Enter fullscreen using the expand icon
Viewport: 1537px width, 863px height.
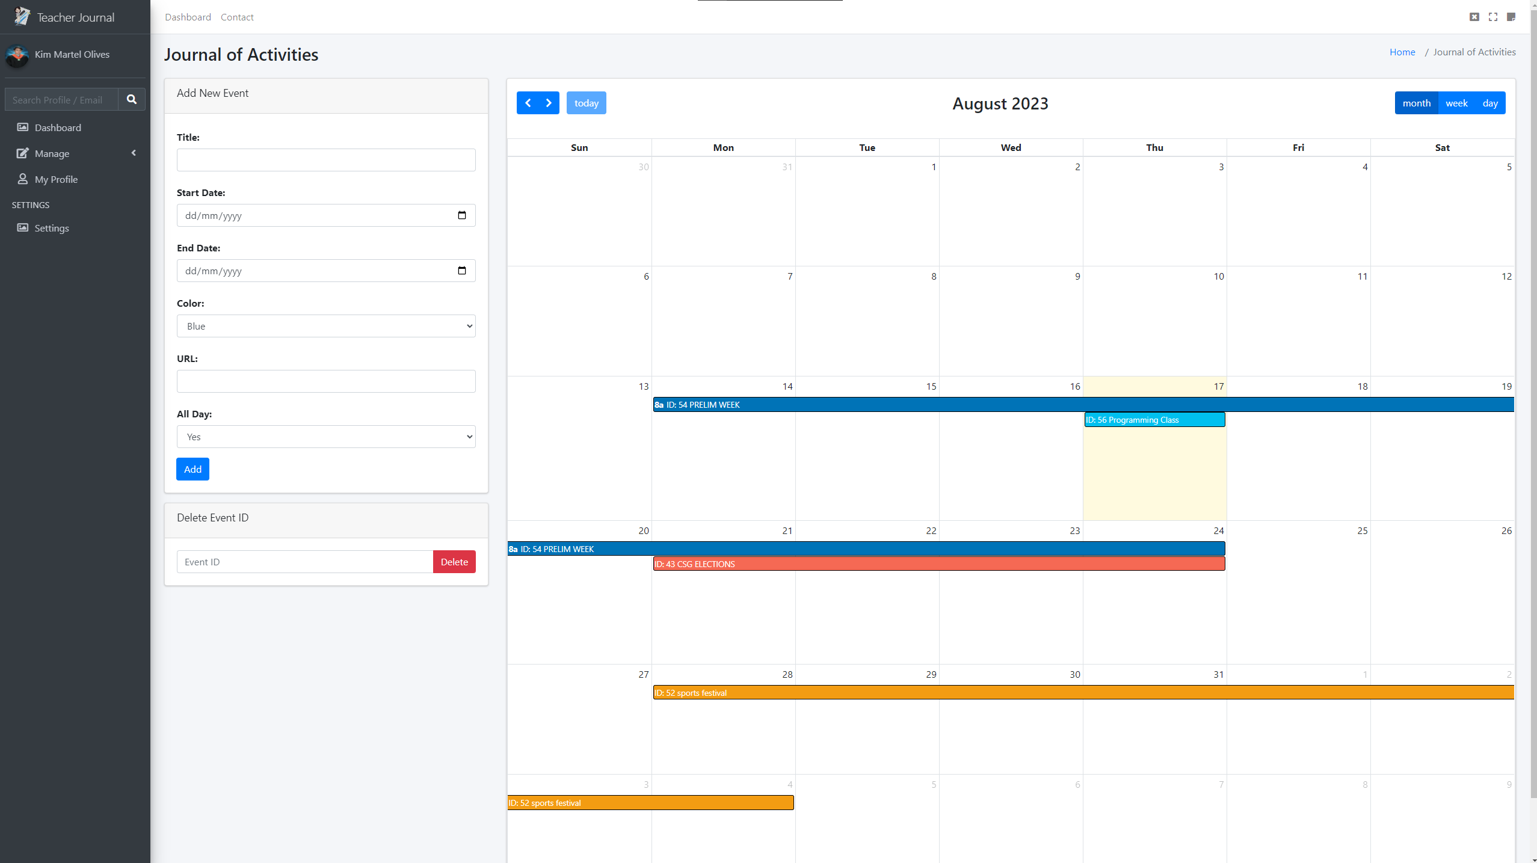1492,17
